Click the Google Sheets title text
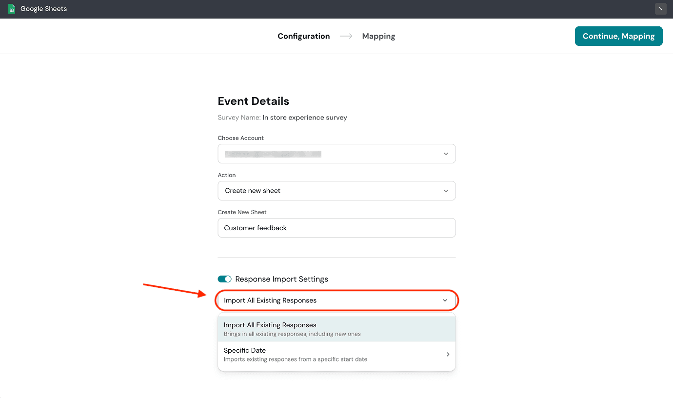This screenshot has width=673, height=398. (x=43, y=9)
